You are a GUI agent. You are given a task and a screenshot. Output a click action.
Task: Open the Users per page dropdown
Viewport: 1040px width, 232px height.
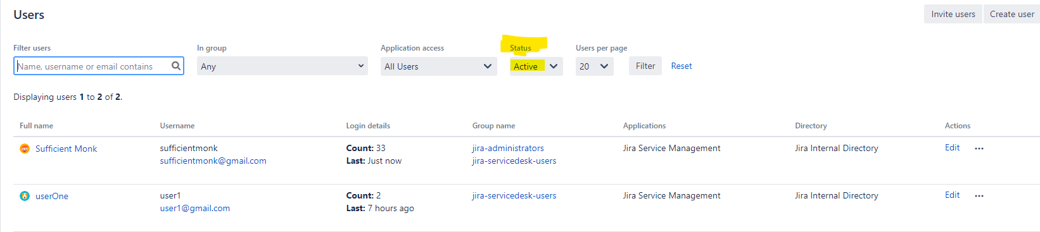[x=595, y=66]
